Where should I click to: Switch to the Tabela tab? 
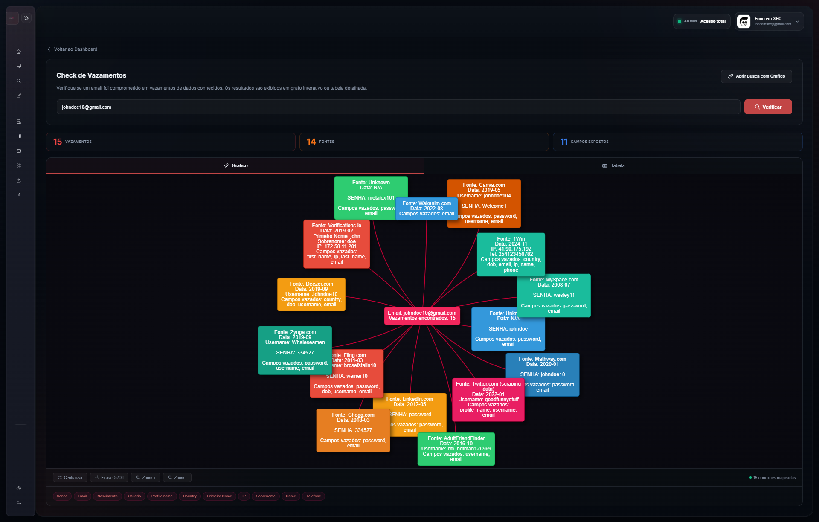[x=613, y=165]
